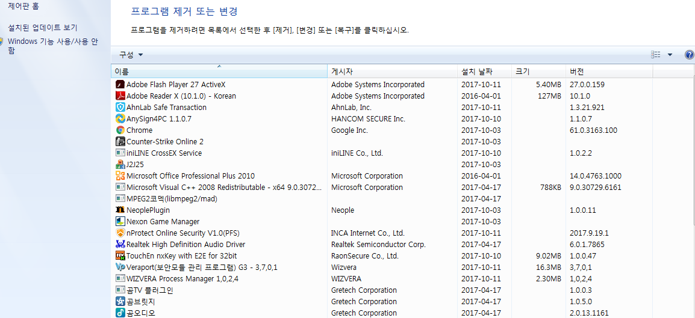Select the Adobe Reader X program icon
The image size is (695, 318).
pos(120,96)
